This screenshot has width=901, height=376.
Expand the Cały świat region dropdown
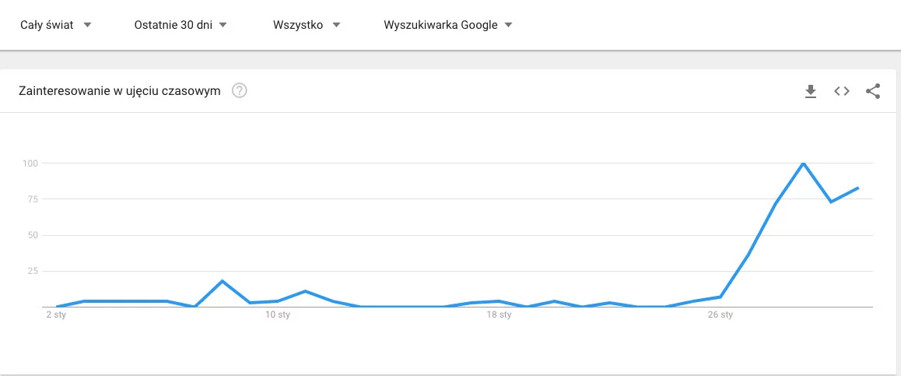tap(56, 25)
